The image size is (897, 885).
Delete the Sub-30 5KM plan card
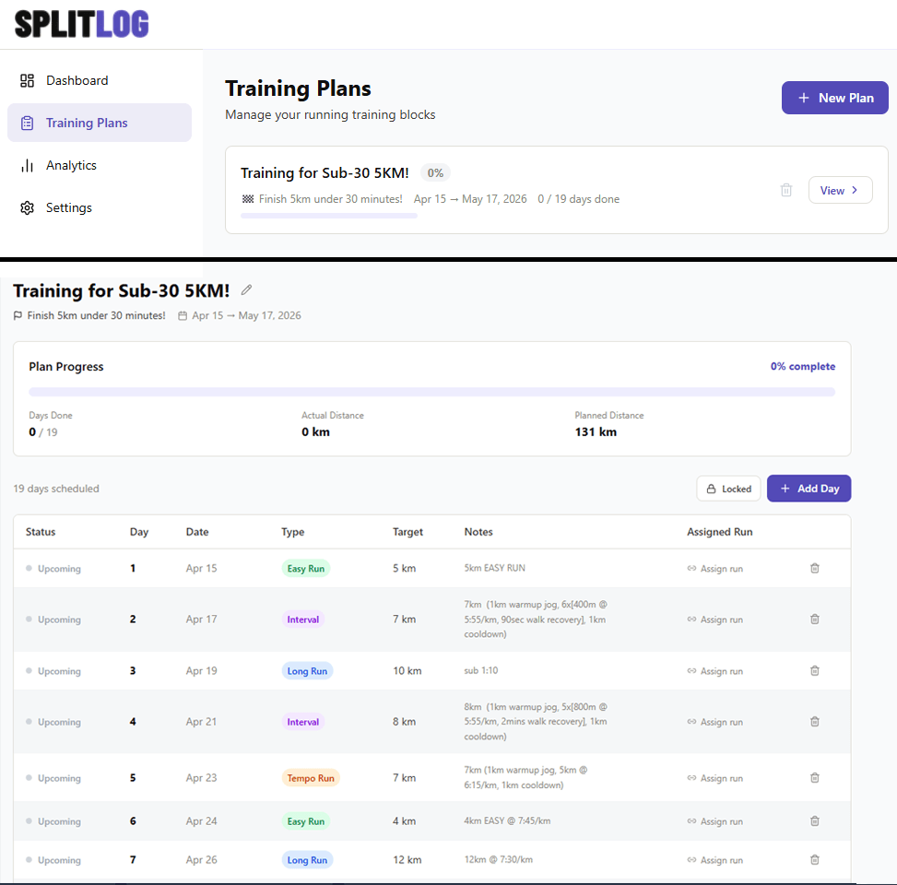click(x=786, y=190)
